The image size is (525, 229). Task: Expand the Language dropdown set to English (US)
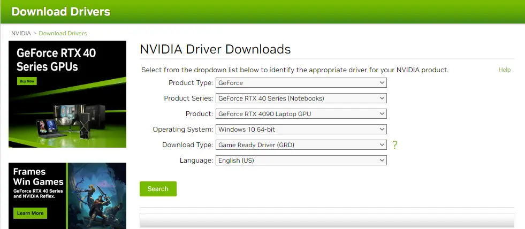[x=301, y=161]
